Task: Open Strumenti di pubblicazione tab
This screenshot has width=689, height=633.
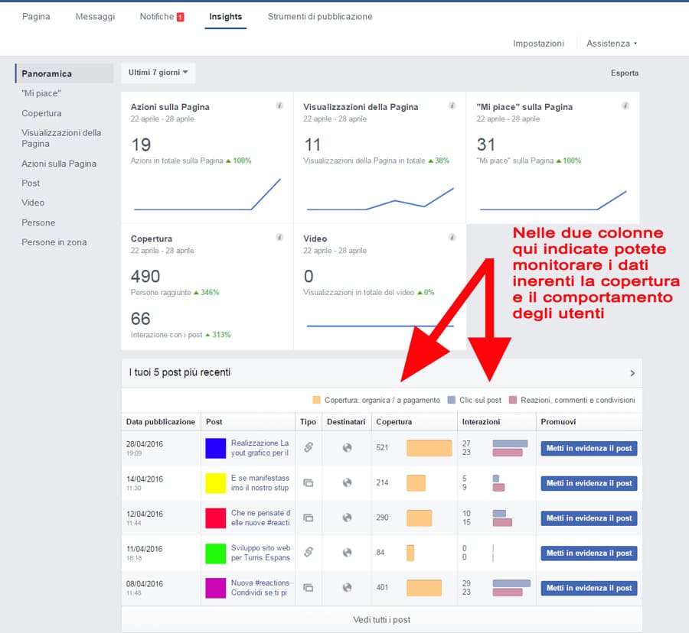Action: [320, 17]
